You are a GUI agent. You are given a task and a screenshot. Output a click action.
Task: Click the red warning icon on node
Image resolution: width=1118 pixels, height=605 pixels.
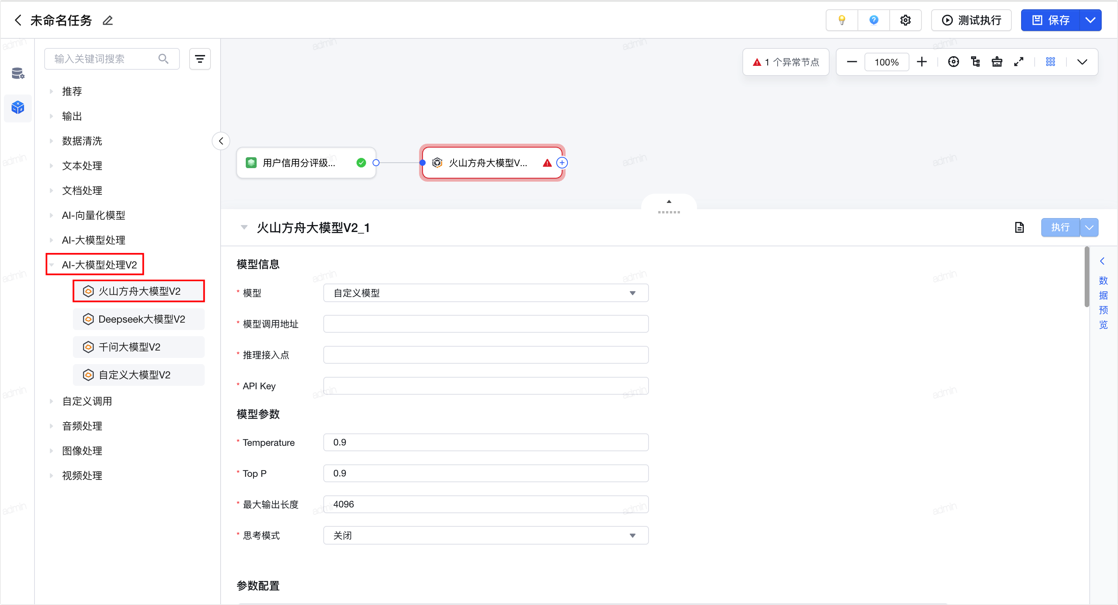coord(547,163)
